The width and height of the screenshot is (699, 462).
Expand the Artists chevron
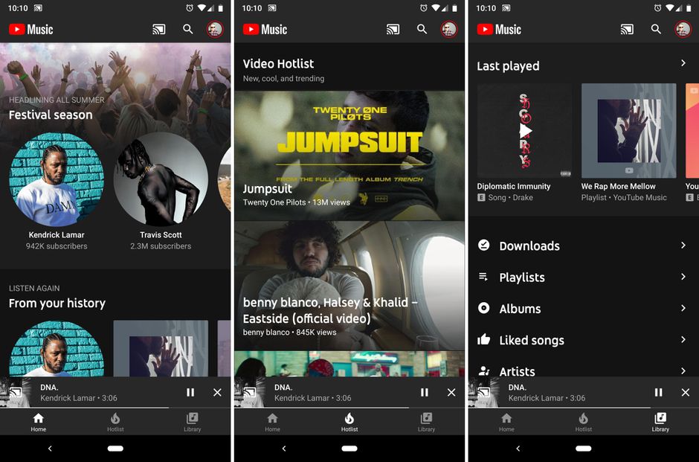683,371
